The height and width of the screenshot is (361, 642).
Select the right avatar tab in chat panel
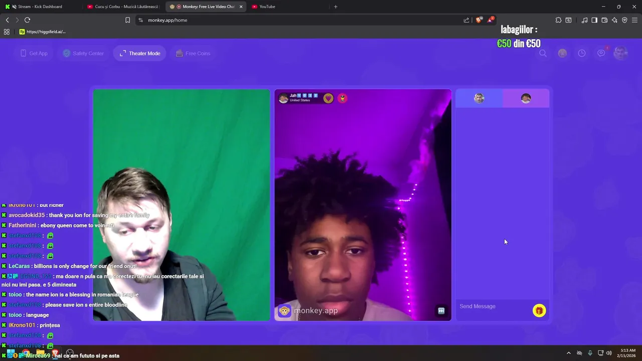(x=526, y=98)
